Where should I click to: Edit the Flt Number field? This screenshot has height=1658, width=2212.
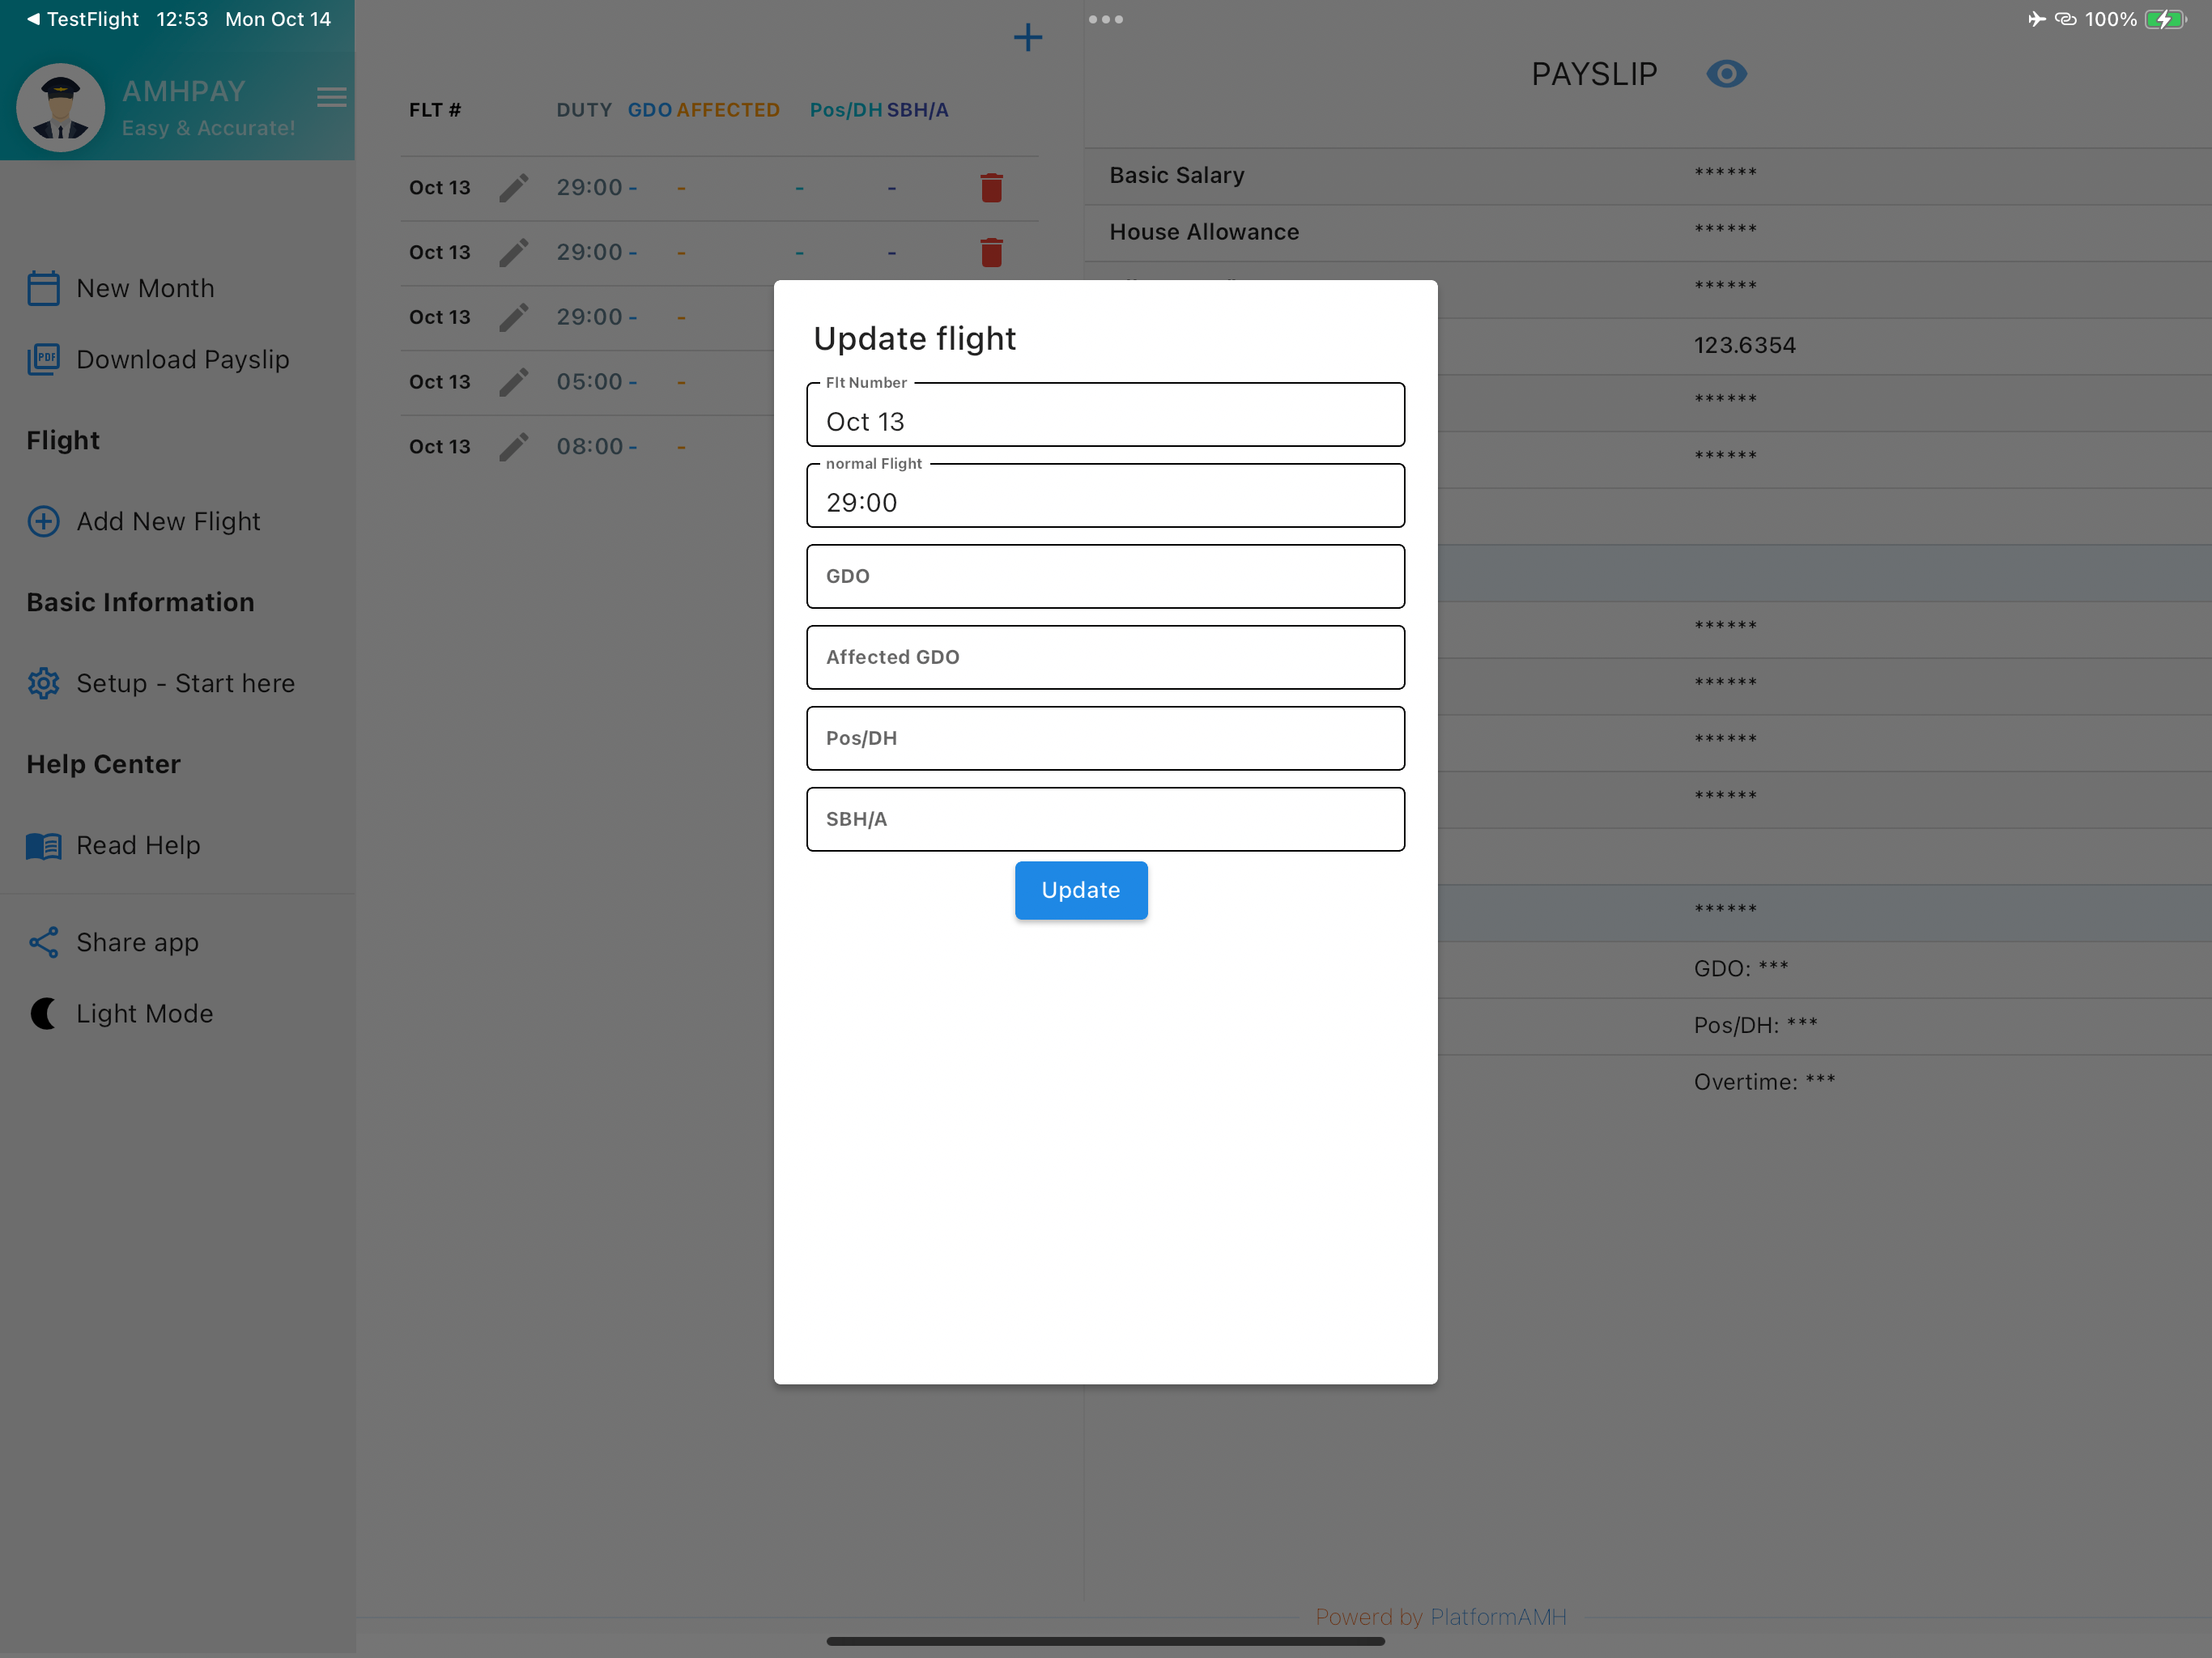pos(1105,414)
